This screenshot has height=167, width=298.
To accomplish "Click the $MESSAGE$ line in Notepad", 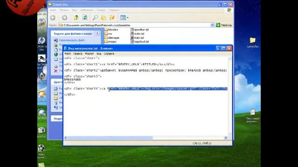I will [x=73, y=79].
